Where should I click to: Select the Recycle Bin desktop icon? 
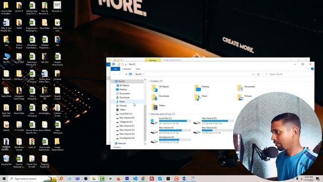coord(6,160)
